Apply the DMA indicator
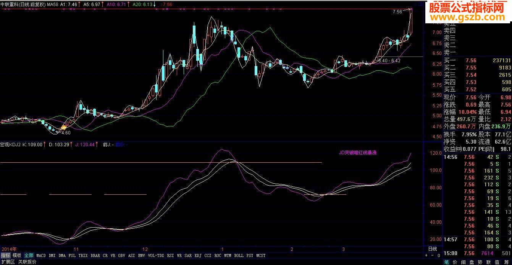The image size is (512, 265). [62, 255]
